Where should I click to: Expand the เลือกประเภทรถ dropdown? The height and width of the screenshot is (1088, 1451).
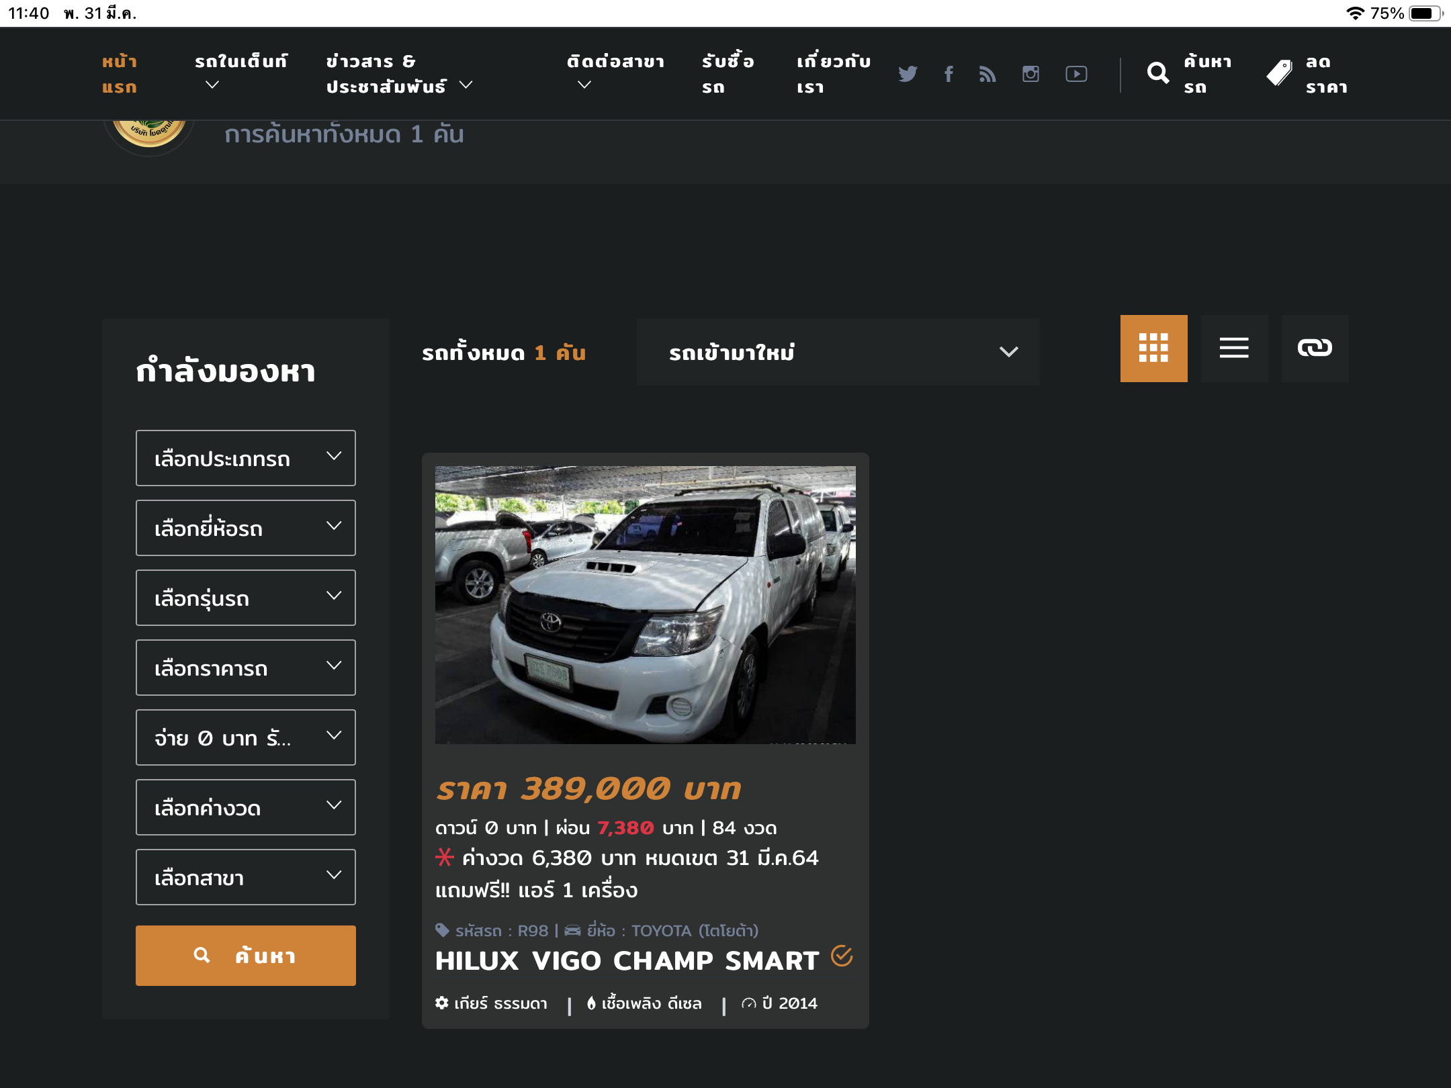(x=246, y=458)
